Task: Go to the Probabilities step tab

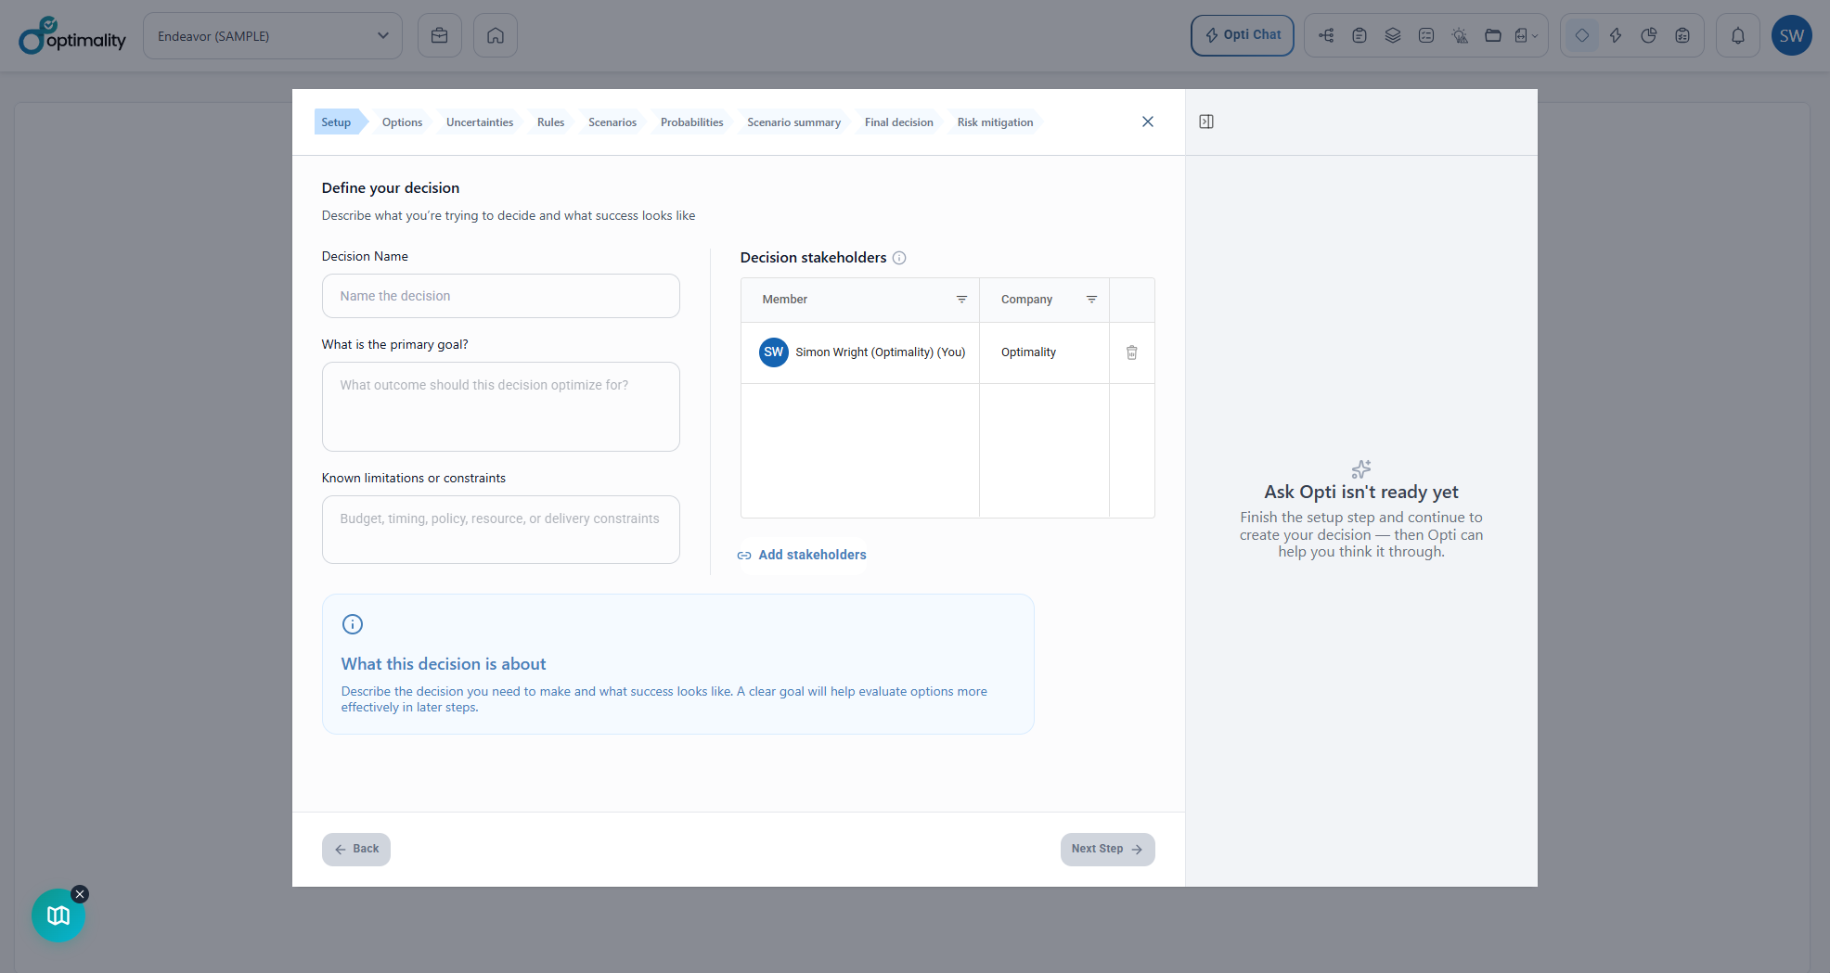Action: 691,122
